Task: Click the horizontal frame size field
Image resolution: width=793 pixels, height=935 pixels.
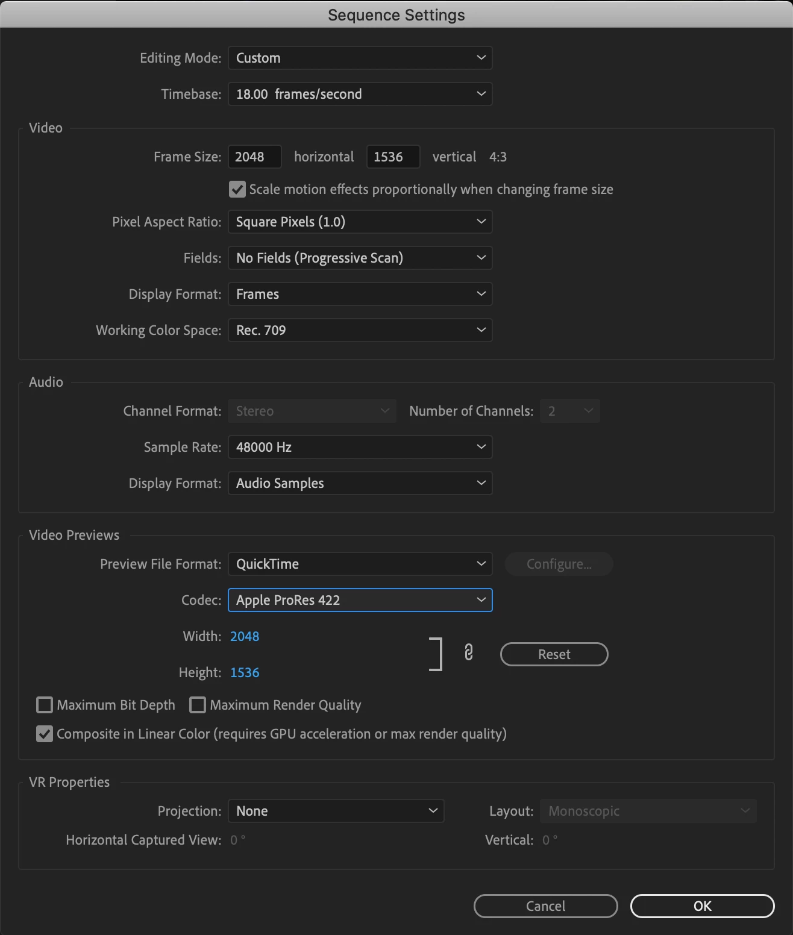Action: [255, 157]
